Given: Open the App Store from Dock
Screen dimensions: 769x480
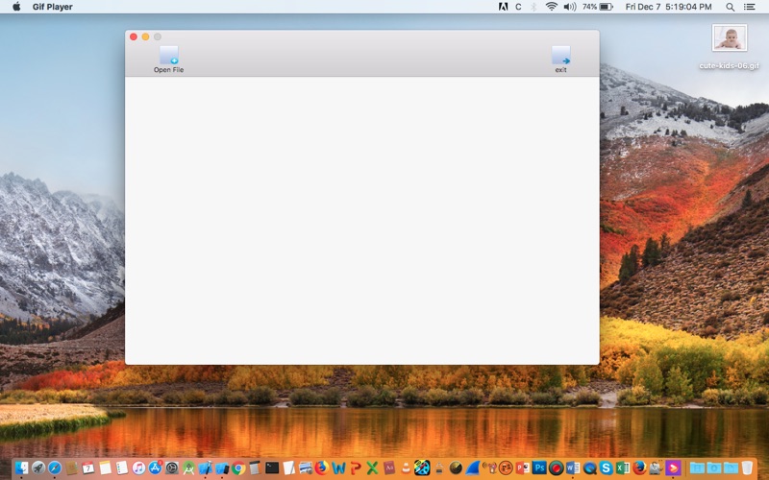Looking at the screenshot, I should pyautogui.click(x=155, y=468).
